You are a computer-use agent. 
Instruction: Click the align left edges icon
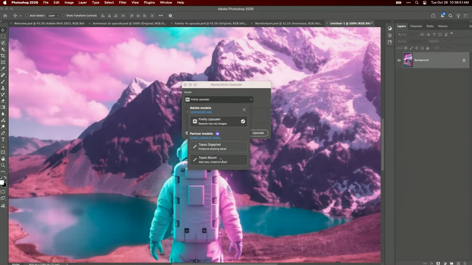[103, 16]
